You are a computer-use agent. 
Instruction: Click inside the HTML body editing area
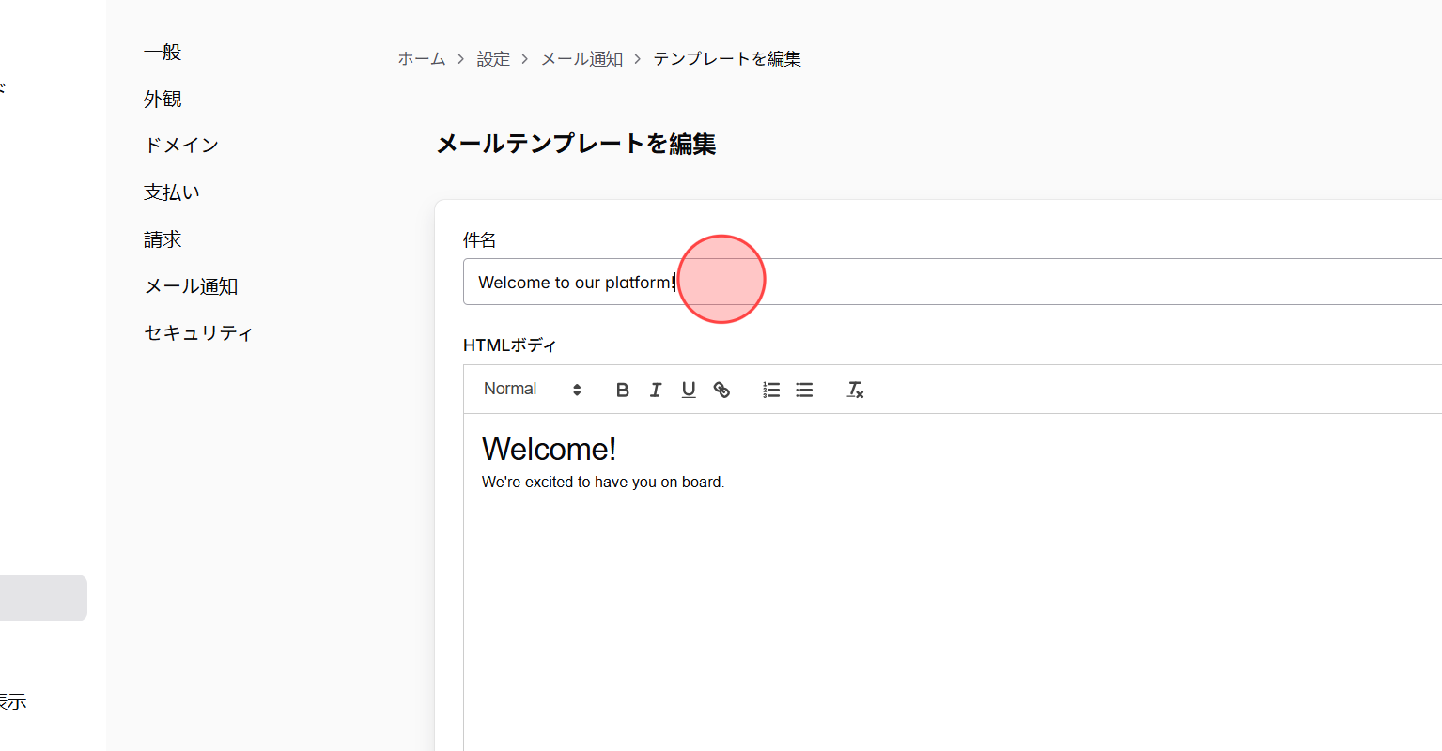(752, 563)
